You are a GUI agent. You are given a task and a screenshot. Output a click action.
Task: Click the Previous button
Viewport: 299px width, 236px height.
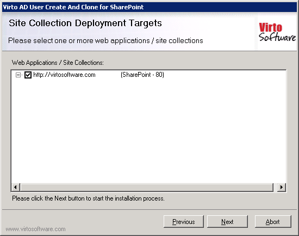[184, 222]
